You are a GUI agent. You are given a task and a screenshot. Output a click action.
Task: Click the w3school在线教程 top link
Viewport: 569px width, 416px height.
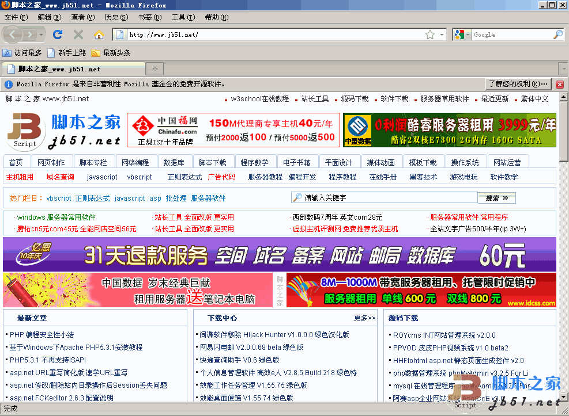260,99
